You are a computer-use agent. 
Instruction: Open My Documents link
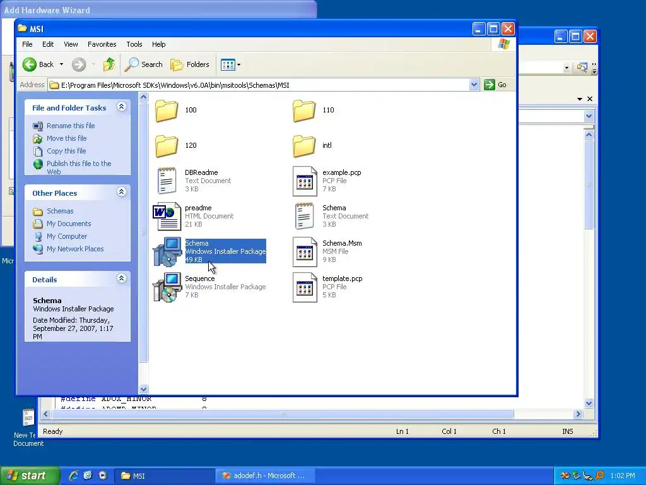click(68, 224)
